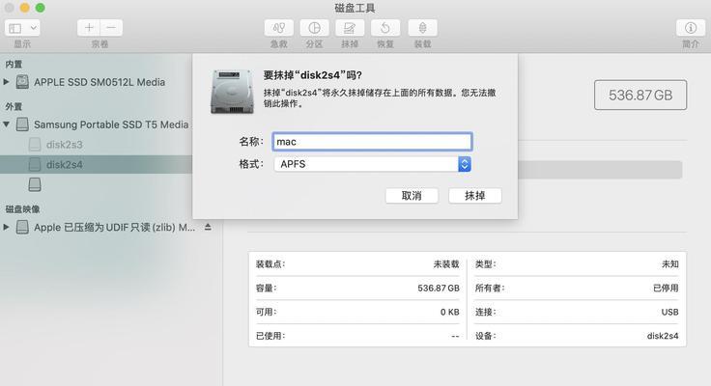Expand the APPLE SSD SM0512L Media disk

click(7, 82)
